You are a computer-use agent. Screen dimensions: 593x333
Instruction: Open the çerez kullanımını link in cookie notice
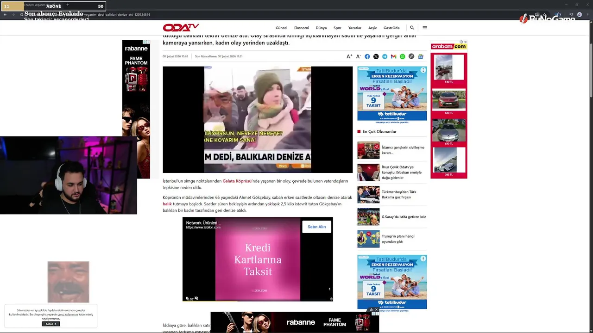pyautogui.click(x=67, y=314)
